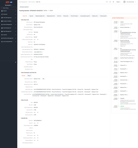Expand Overflow Periuk First Mile Hub history entry
The image size is (138, 148).
134,58
